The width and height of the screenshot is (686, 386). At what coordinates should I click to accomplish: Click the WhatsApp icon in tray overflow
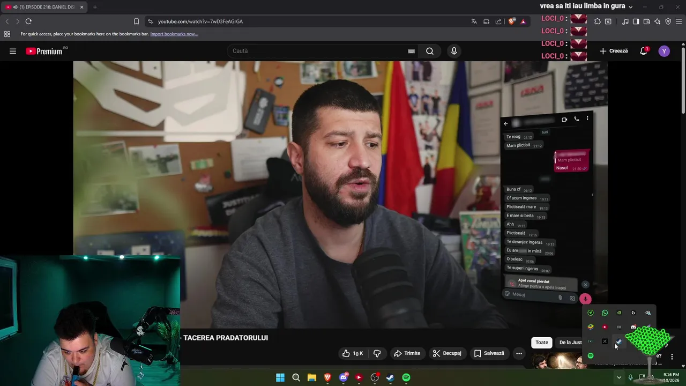(x=605, y=313)
